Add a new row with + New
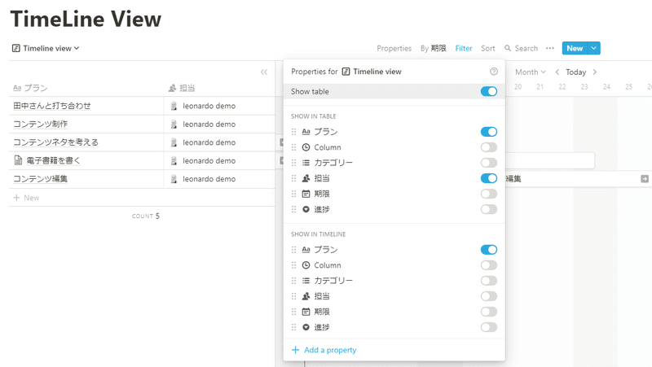This screenshot has width=652, height=367. (x=26, y=198)
